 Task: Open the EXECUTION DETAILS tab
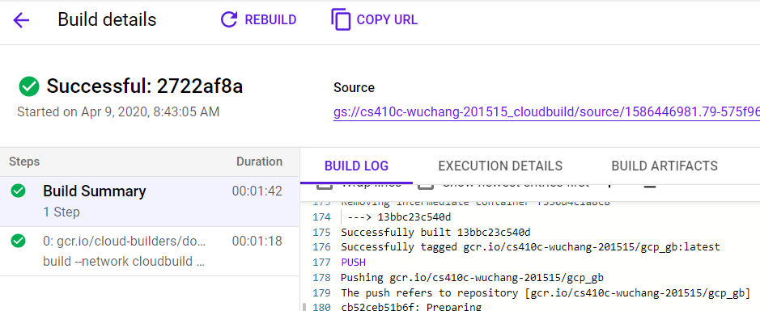(500, 166)
